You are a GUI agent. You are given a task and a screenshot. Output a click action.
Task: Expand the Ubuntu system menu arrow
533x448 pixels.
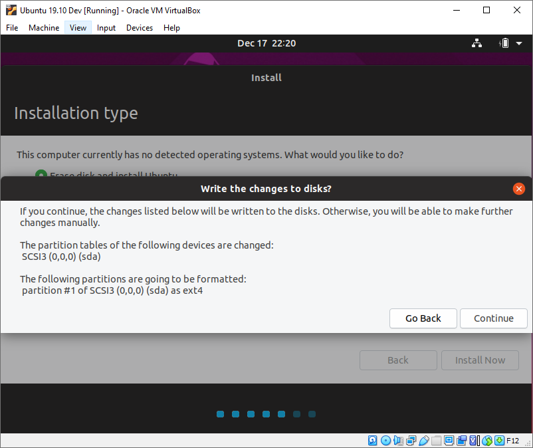[519, 43]
